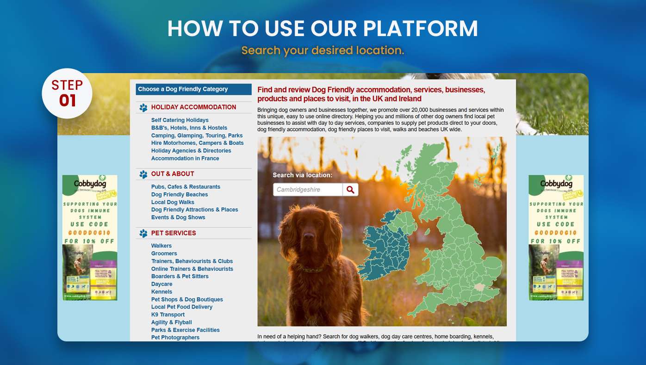Click the magnifier search button
This screenshot has width=646, height=365.
click(x=350, y=190)
